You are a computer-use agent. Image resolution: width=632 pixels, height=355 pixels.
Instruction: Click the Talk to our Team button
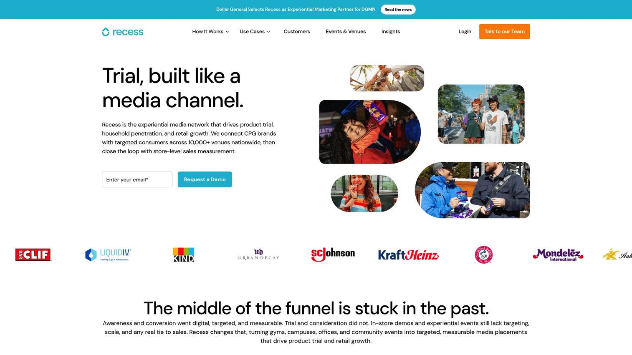[504, 31]
